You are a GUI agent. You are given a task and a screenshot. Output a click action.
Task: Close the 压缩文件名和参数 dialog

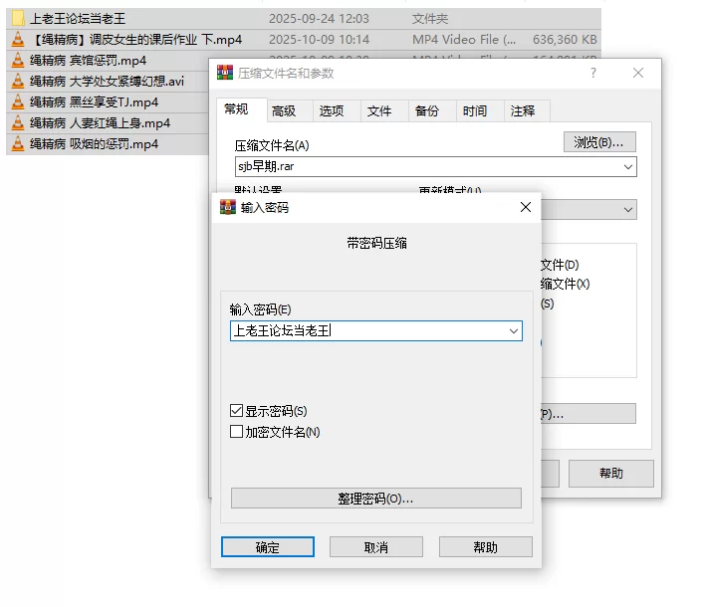[638, 73]
